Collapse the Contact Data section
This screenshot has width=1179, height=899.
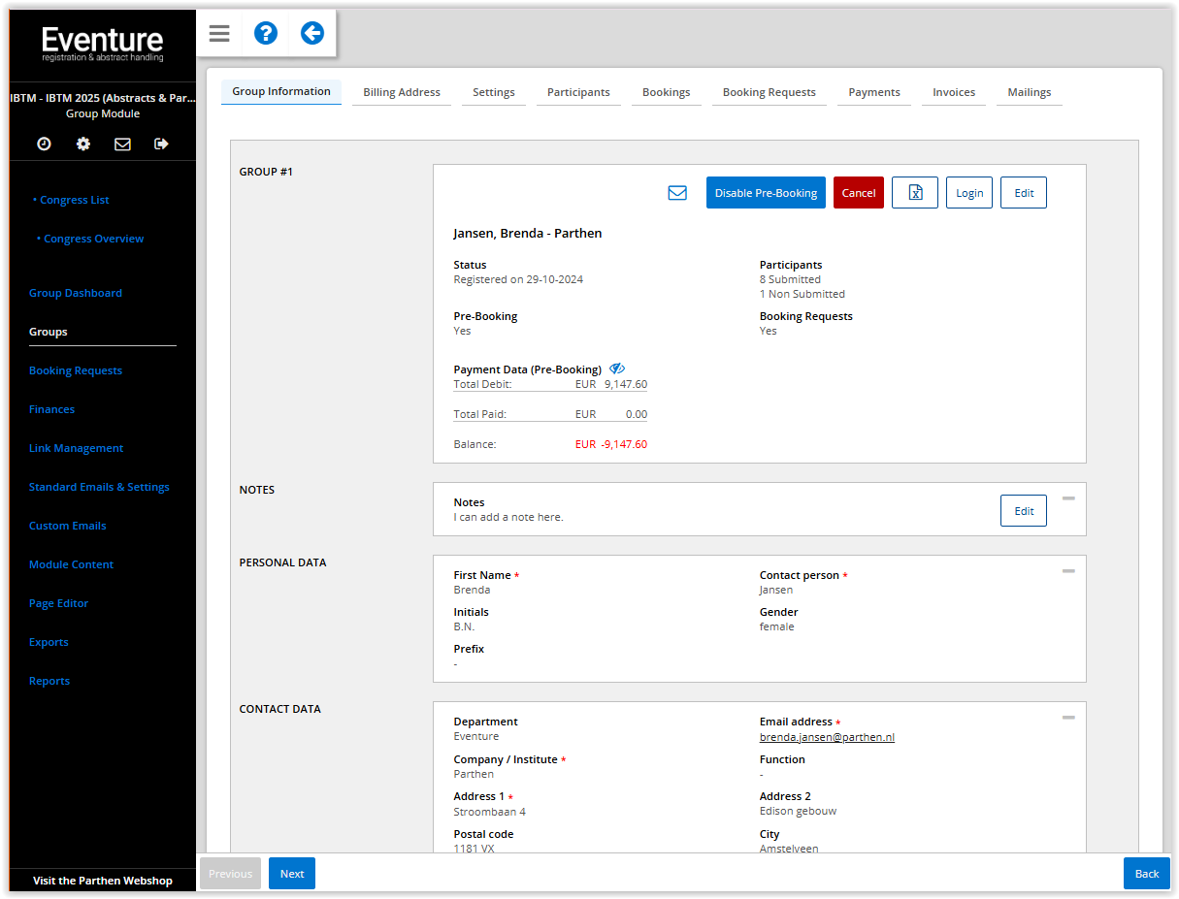pyautogui.click(x=1068, y=718)
